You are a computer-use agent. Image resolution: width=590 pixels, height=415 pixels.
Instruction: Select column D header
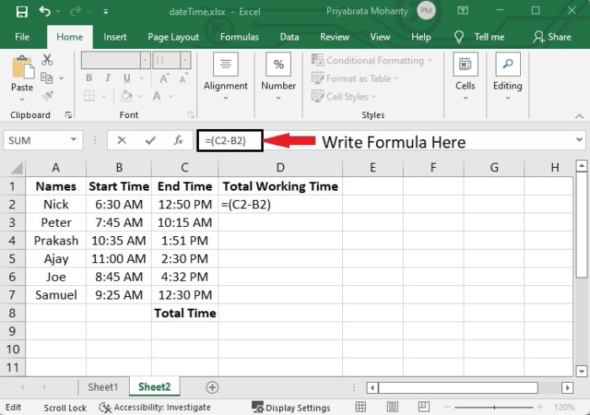pyautogui.click(x=281, y=168)
